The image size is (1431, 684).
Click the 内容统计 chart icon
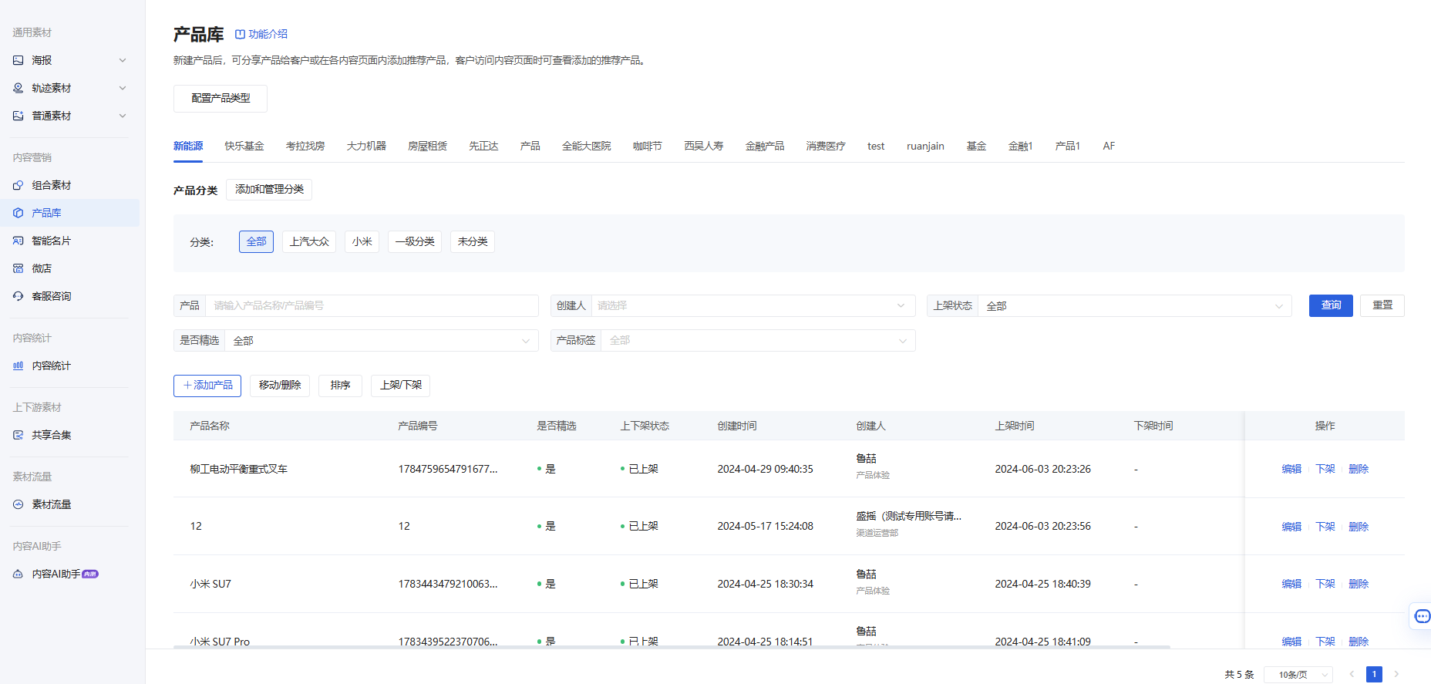19,366
